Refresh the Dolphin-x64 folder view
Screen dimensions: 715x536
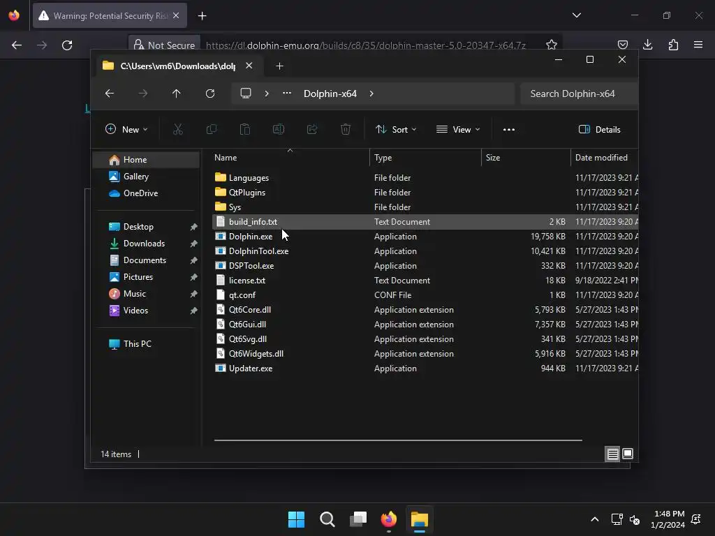pos(210,94)
